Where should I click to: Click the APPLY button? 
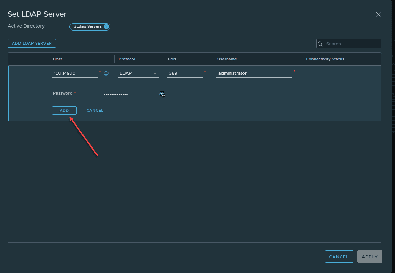[369, 257]
